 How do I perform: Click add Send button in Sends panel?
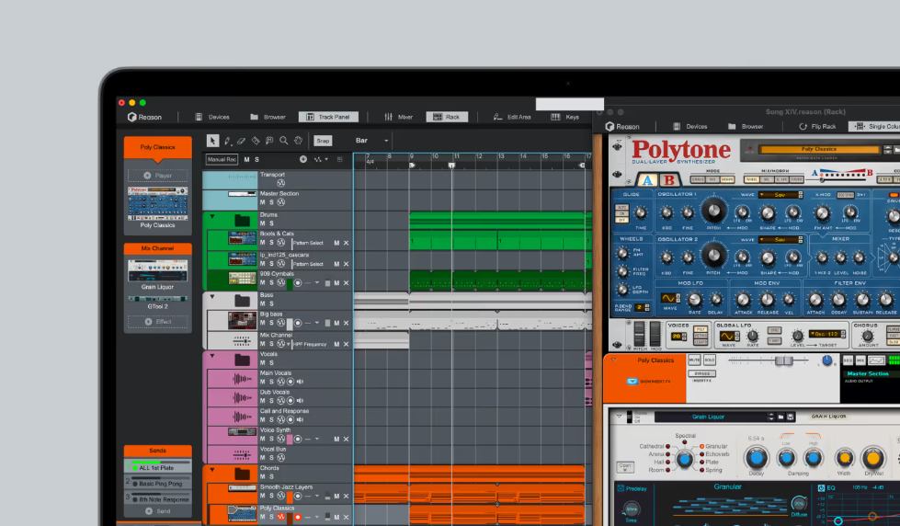[x=157, y=511]
